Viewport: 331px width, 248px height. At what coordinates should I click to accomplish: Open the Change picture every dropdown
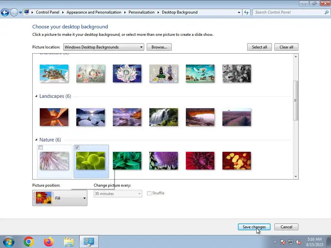tap(118, 194)
